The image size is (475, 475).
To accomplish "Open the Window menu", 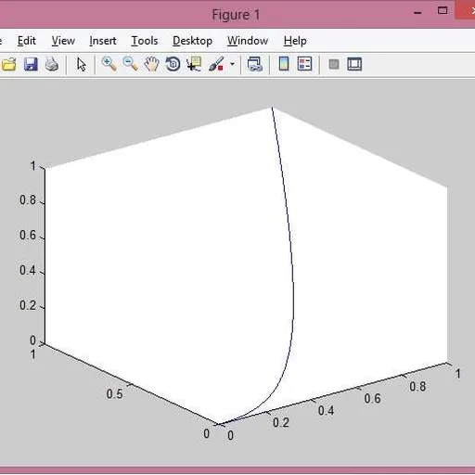I will (x=248, y=41).
